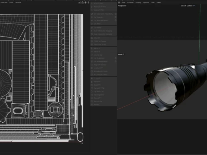Click the Default Camera label

coord(186,6)
